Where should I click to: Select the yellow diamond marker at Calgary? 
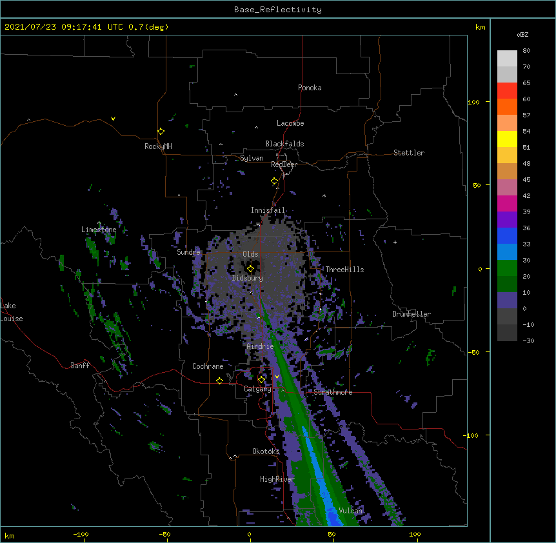261,380
